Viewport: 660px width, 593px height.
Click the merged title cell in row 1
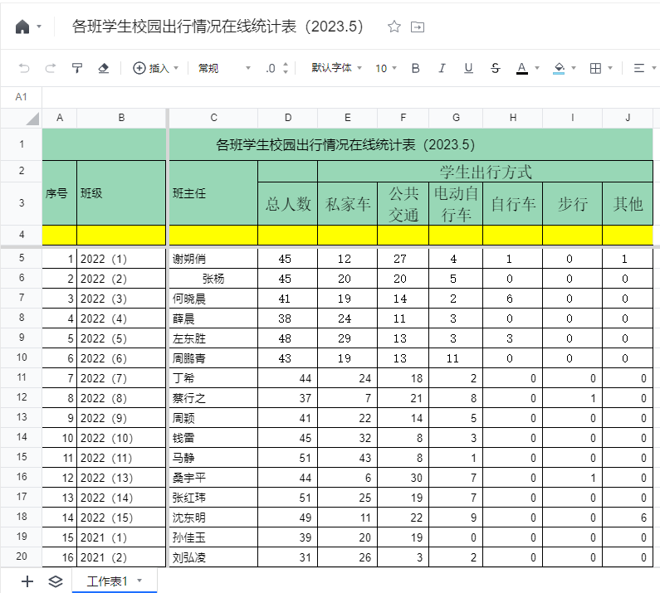[x=347, y=144]
